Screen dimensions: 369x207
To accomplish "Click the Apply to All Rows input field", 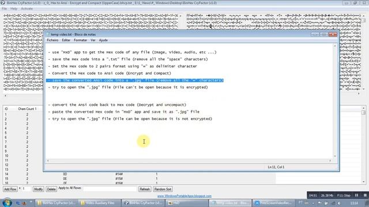I will (x=110, y=189).
